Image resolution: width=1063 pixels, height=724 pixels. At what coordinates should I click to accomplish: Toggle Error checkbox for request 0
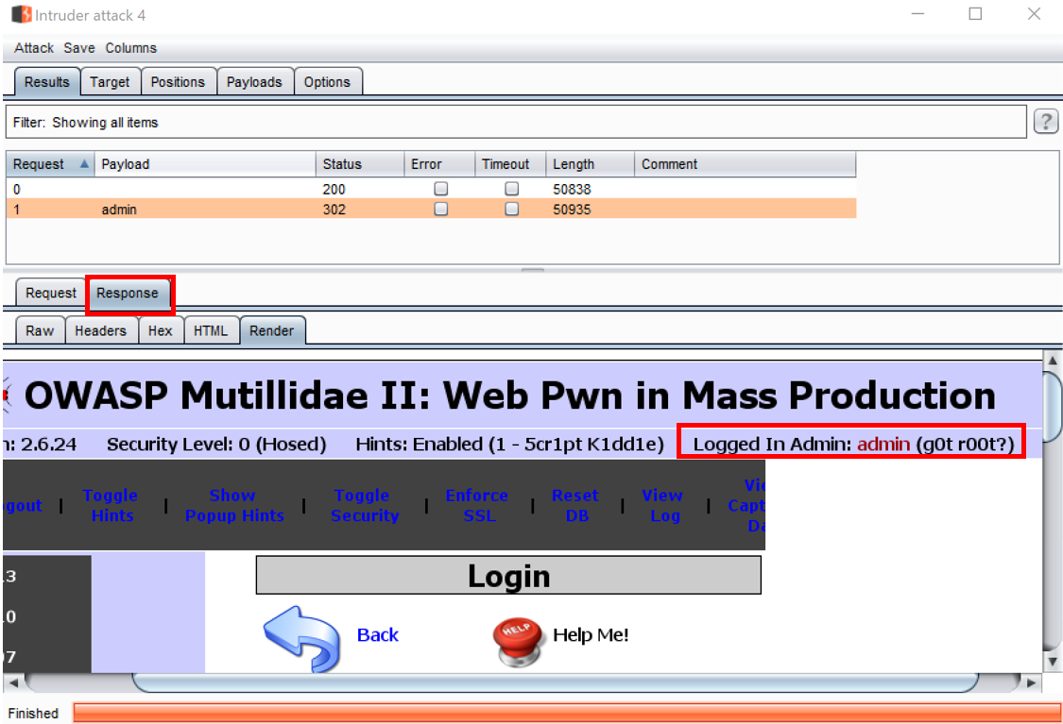(x=440, y=188)
